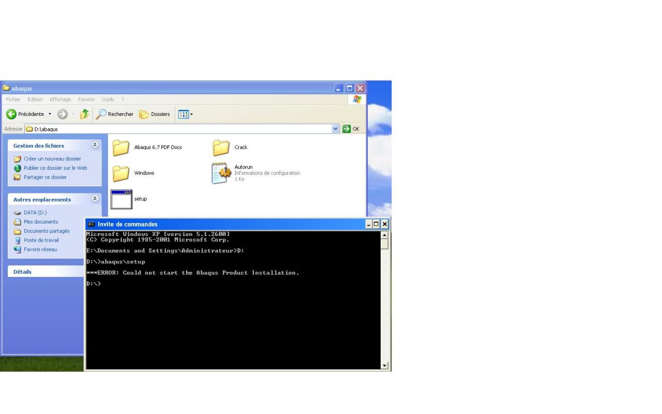Open DATA (D:) drive link
The image size is (662, 414).
tap(35, 213)
